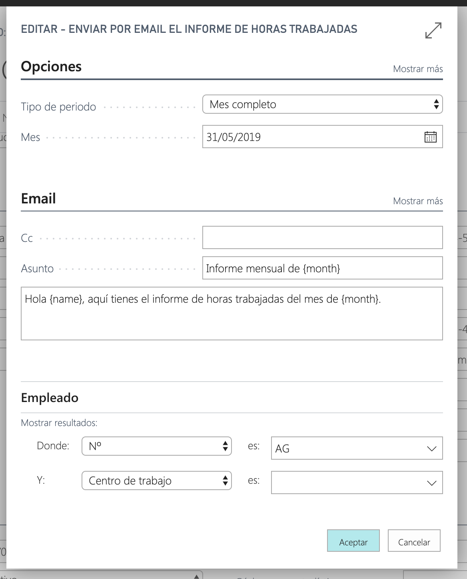This screenshot has width=467, height=579.
Task: Collapse the Empleado section header
Action: [50, 398]
